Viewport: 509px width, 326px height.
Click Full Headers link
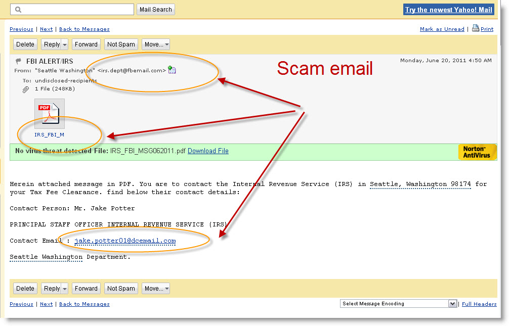pos(479,304)
